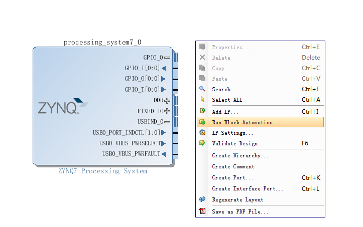Image resolution: width=363 pixels, height=227 pixels.
Task: Expand the DDR interface plus sign
Action: tap(167, 101)
